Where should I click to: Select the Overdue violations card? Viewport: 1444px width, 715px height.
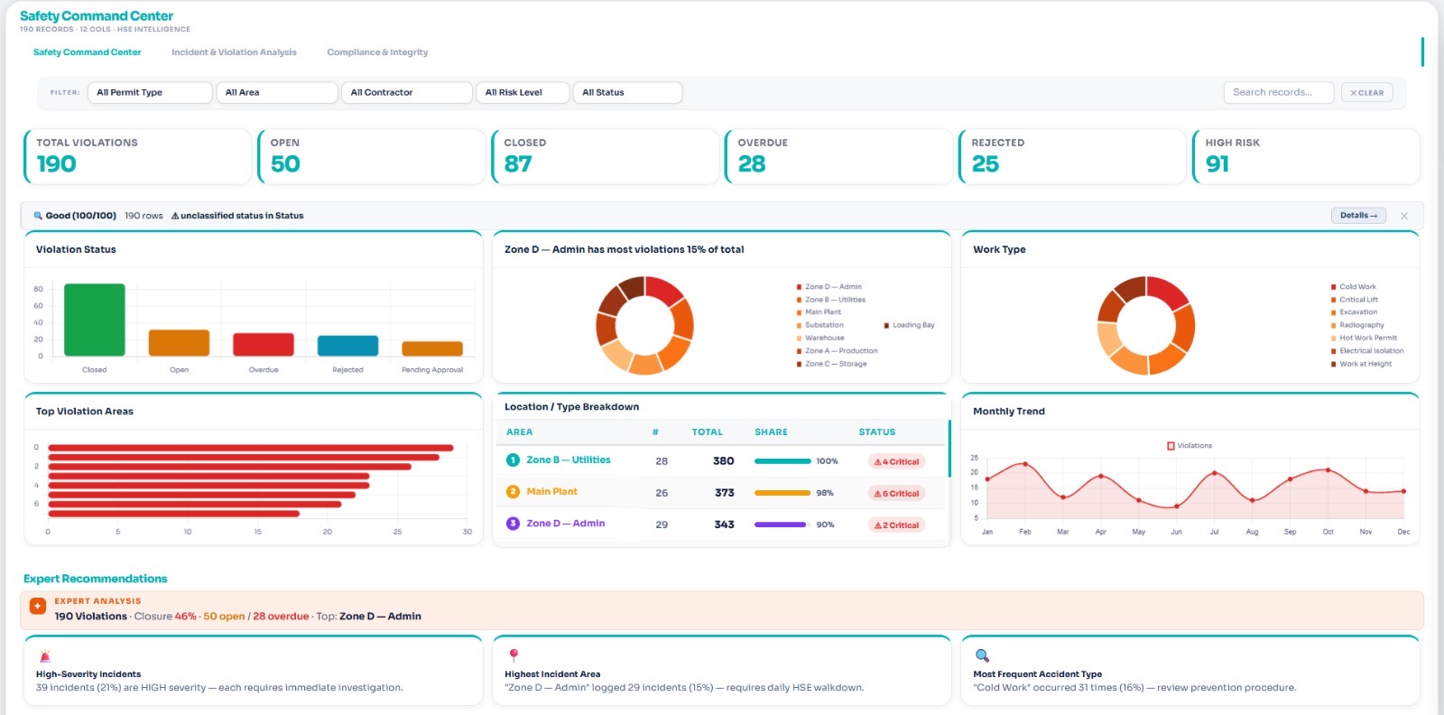pos(838,156)
